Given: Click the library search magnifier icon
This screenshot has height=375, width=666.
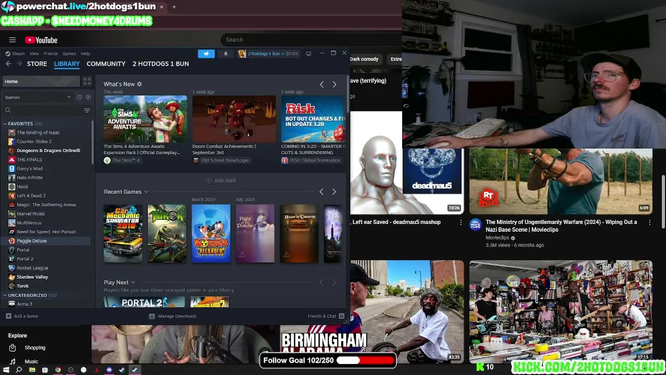Looking at the screenshot, I should pos(8,110).
